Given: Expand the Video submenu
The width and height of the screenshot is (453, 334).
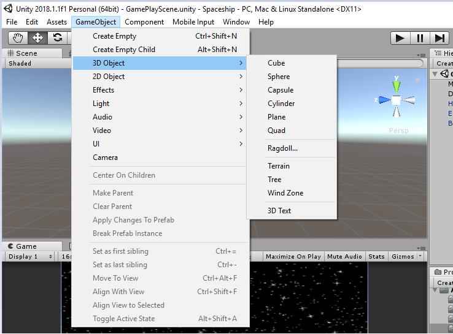Looking at the screenshot, I should coord(160,131).
